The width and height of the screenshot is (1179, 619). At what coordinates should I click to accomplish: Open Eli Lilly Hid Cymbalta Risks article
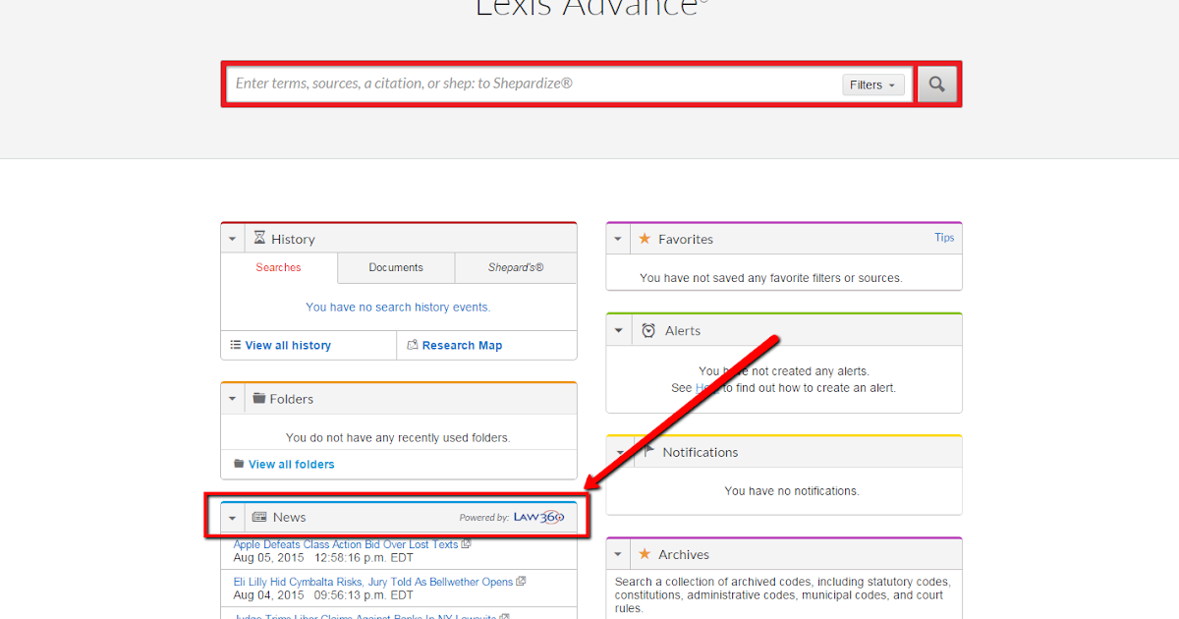pyautogui.click(x=373, y=582)
